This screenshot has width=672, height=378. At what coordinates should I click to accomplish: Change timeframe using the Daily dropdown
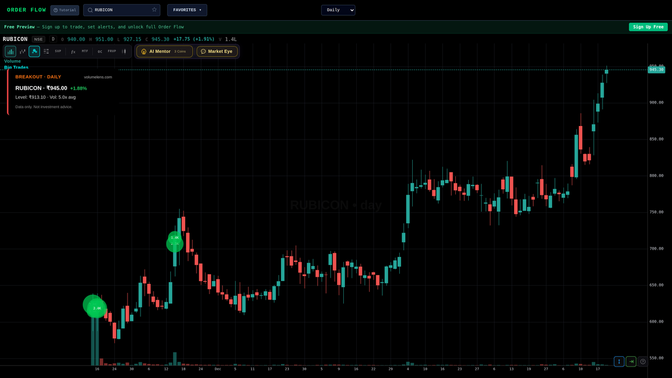pos(338,10)
